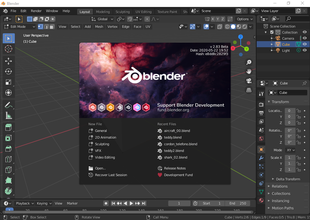Toggle X-ray view button
310x220 pixels.
tap(219, 27)
